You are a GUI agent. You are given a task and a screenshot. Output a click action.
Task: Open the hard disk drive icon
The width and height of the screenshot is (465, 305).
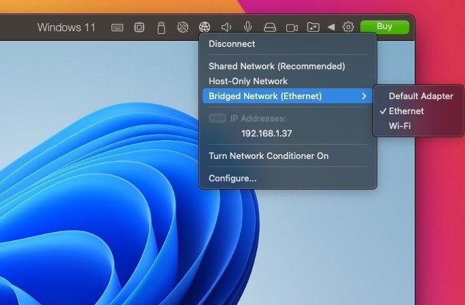(x=270, y=28)
